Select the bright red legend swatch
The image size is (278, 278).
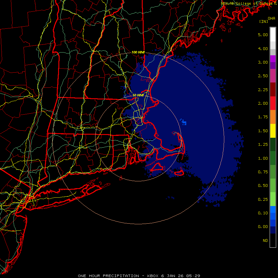coord(273,103)
